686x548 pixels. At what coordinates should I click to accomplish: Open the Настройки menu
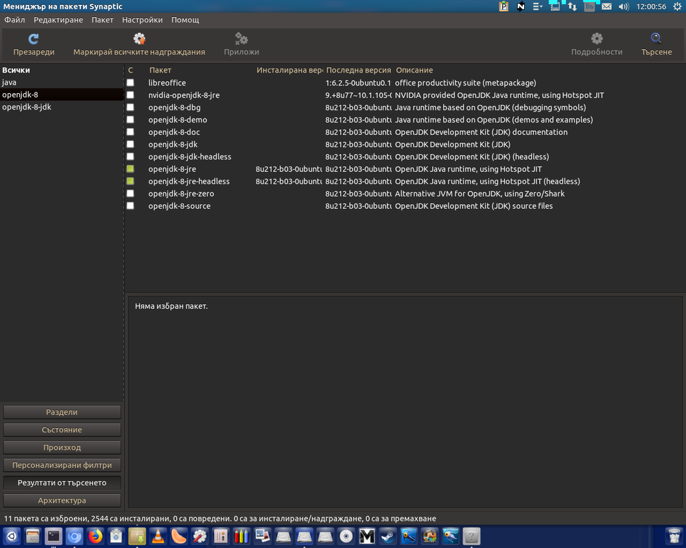[x=142, y=20]
